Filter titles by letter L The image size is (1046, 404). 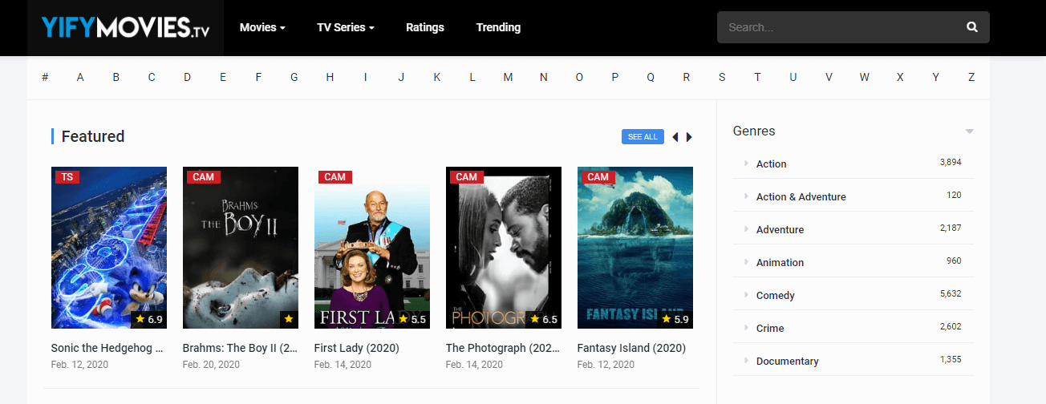[472, 78]
